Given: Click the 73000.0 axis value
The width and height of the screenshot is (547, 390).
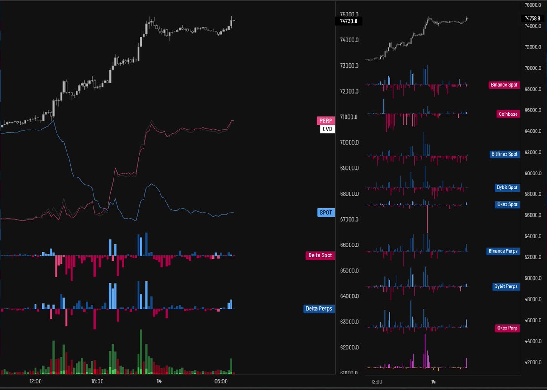Looking at the screenshot, I should pos(349,66).
